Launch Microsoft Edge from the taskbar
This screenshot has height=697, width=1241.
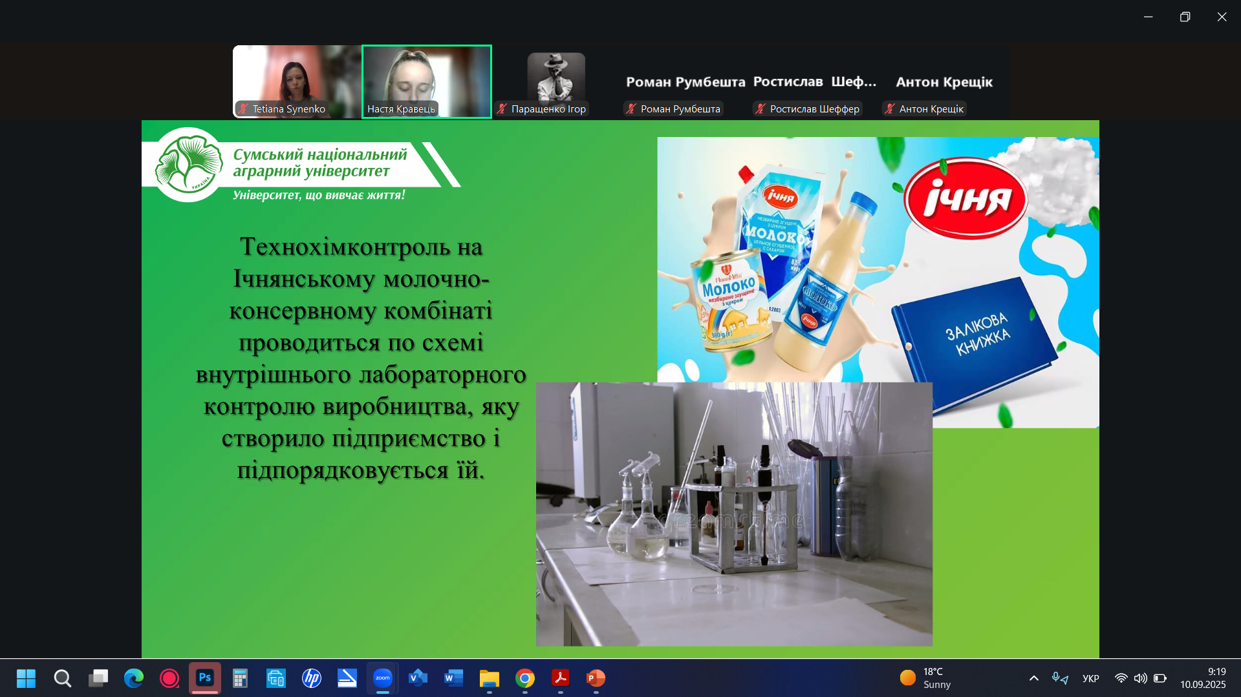pyautogui.click(x=134, y=678)
